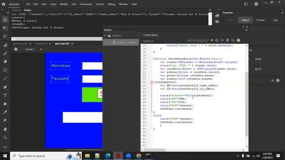
Task: Select the Paint Bucket tool
Action: click(5, 104)
